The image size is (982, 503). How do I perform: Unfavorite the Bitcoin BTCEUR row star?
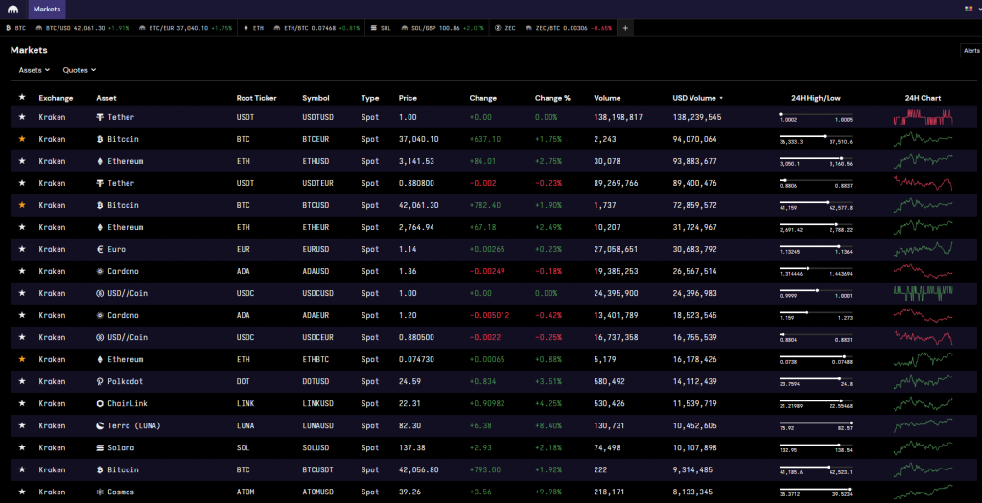coord(22,139)
